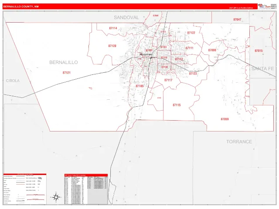279x209 pixels.
Task: Select ZIP code 87015 label
Action: [x=259, y=51]
